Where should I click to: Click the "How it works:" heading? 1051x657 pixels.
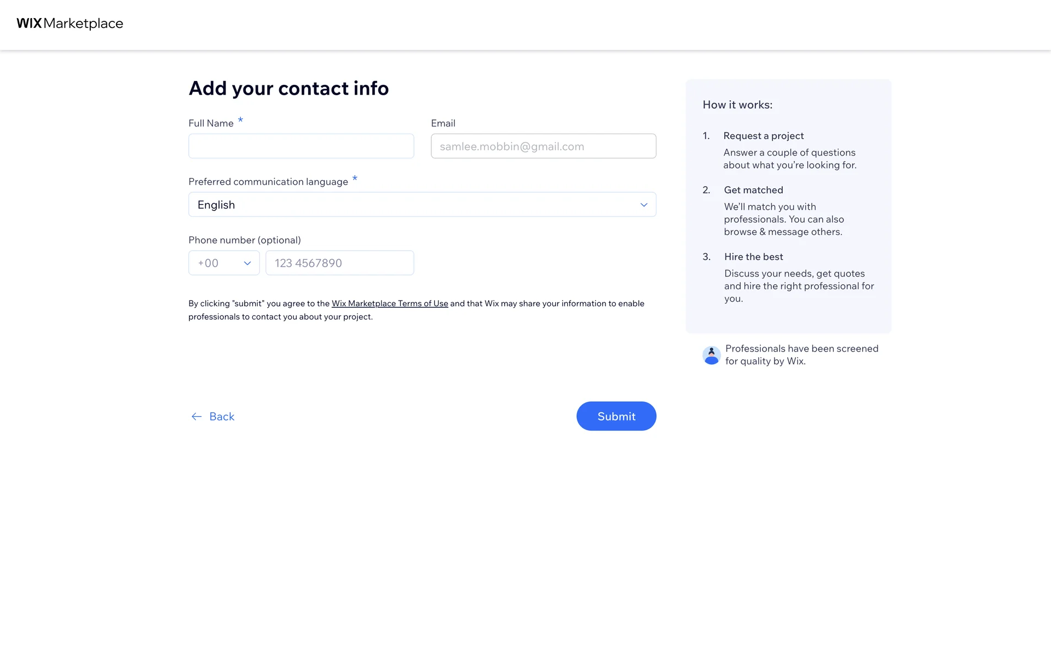[x=737, y=105]
